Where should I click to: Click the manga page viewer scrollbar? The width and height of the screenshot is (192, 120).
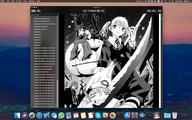coord(162,19)
